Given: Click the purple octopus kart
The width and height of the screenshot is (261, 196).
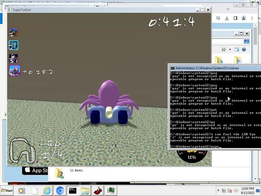Looking at the screenshot, I should point(109,102).
